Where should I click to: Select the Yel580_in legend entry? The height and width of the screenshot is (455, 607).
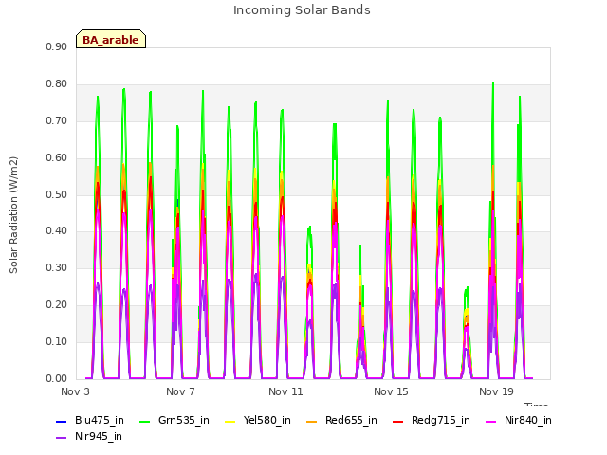(x=258, y=420)
